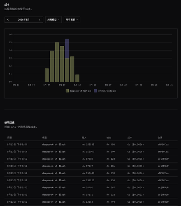This screenshot has height=206, width=181.
Task: Toggle deepseek-v4-flash legend swatch
Action: click(x=67, y=91)
